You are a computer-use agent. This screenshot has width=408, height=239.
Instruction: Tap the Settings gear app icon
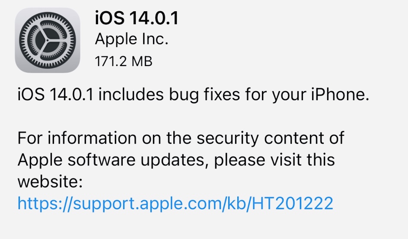48,40
